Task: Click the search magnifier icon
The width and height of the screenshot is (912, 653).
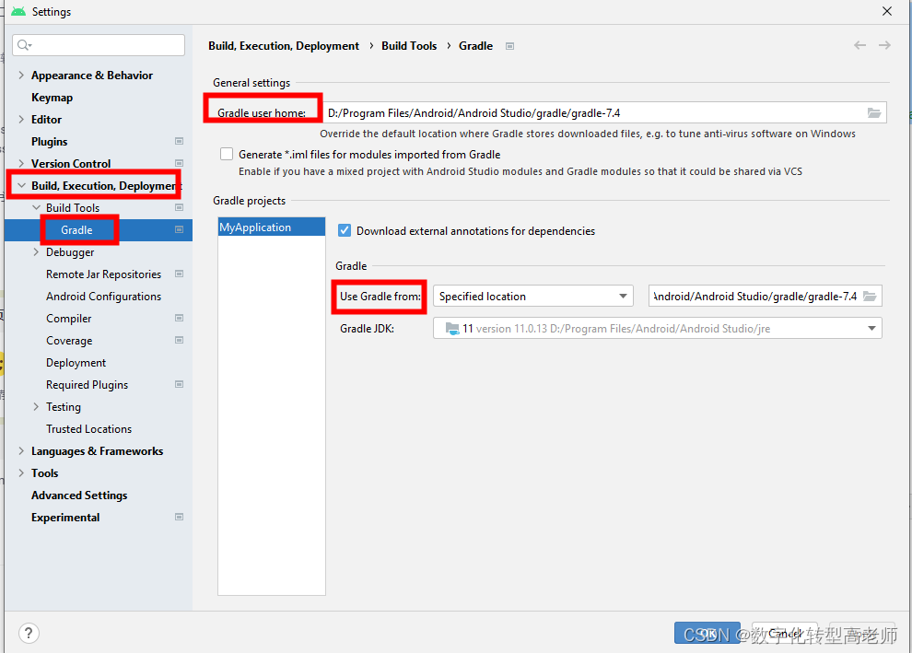Action: (x=24, y=45)
